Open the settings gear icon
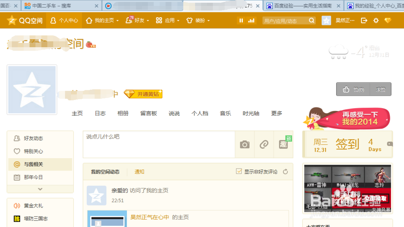 click(376, 20)
